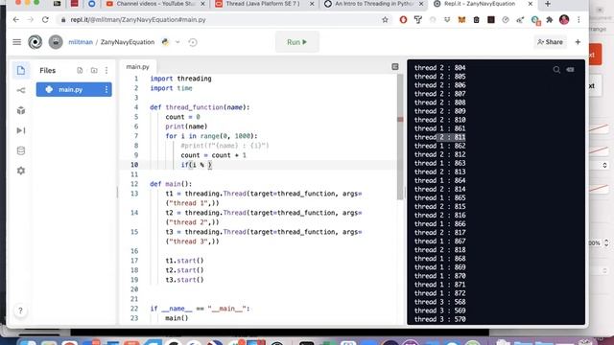The width and height of the screenshot is (614, 345).
Task: Click the Share button
Action: (550, 42)
